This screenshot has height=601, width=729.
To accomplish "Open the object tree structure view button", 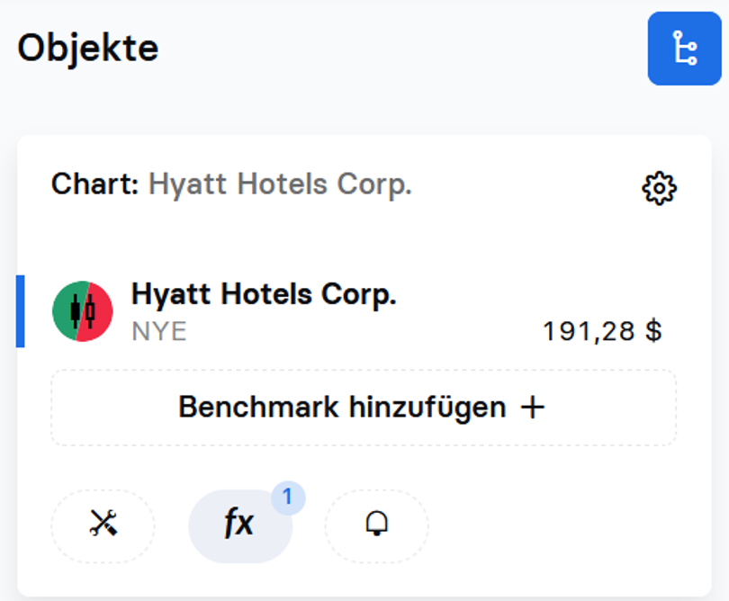I will (x=684, y=49).
